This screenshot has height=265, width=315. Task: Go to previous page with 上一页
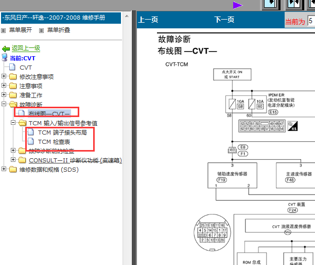point(148,20)
